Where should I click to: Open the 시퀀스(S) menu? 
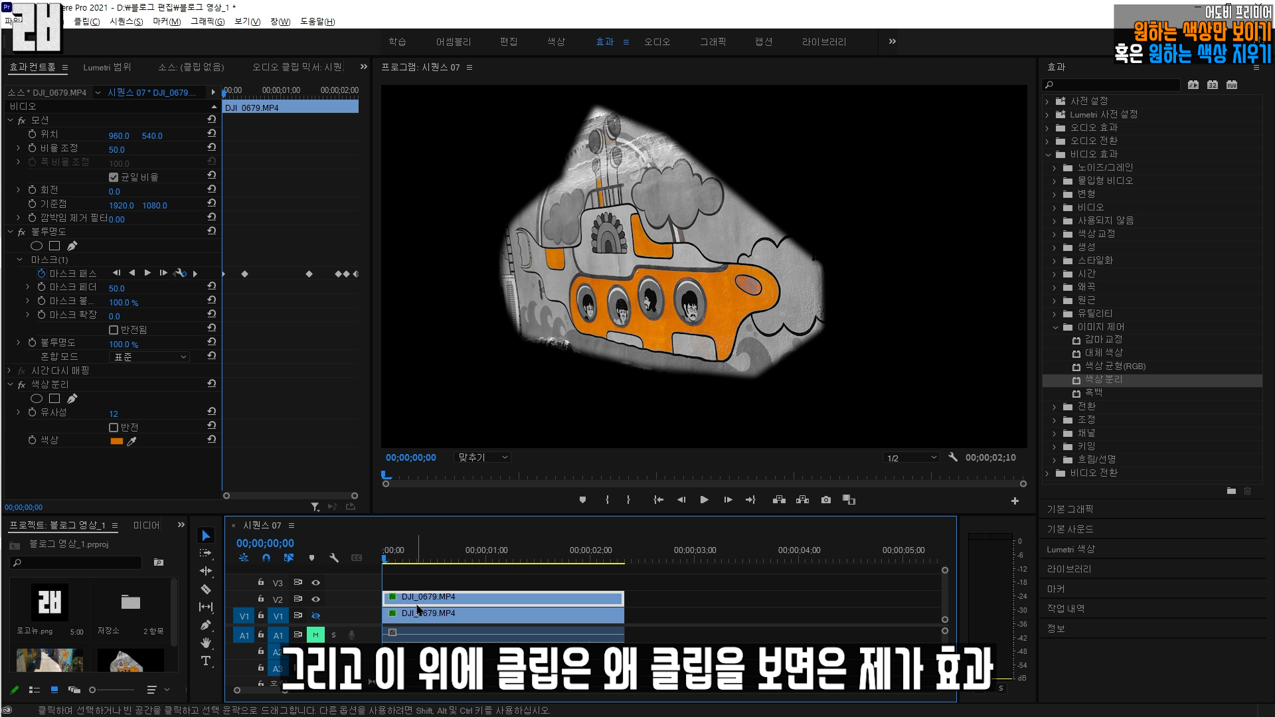126,21
